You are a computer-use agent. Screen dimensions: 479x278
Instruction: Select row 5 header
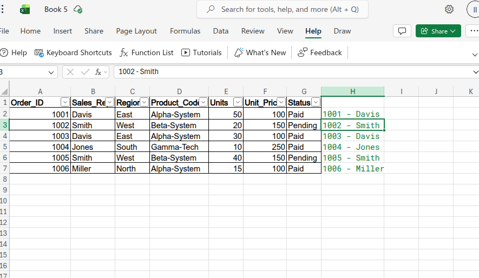[4, 147]
